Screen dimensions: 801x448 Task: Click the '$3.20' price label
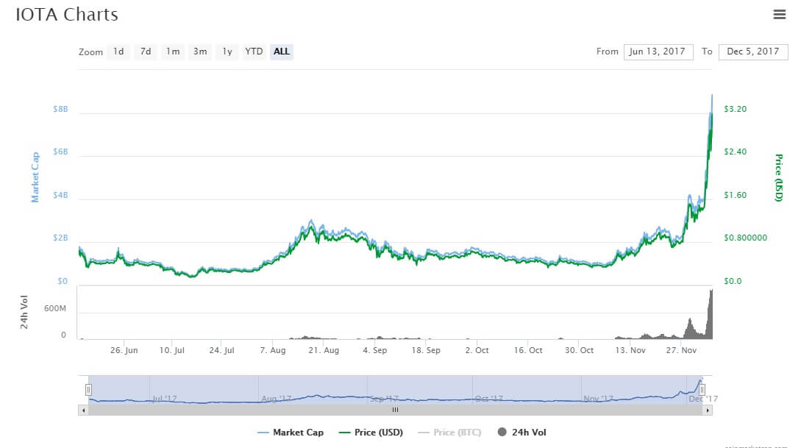click(735, 109)
